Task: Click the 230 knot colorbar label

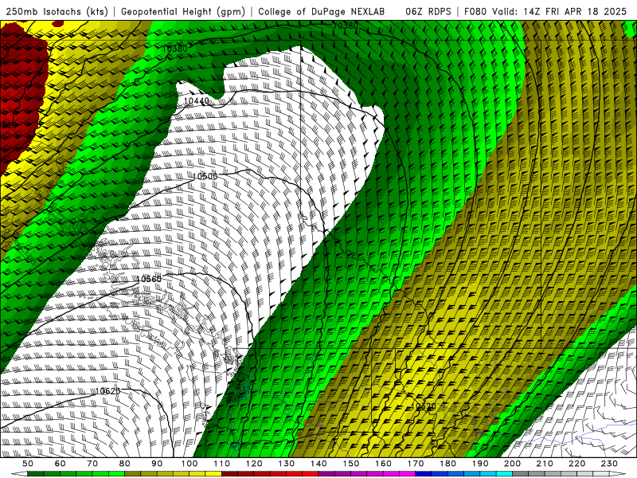Action: [x=609, y=464]
